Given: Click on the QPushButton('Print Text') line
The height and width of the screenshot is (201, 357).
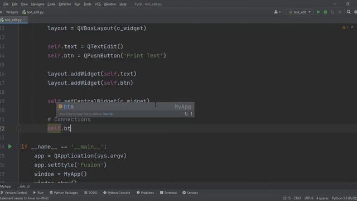Looking at the screenshot, I should (x=107, y=56).
